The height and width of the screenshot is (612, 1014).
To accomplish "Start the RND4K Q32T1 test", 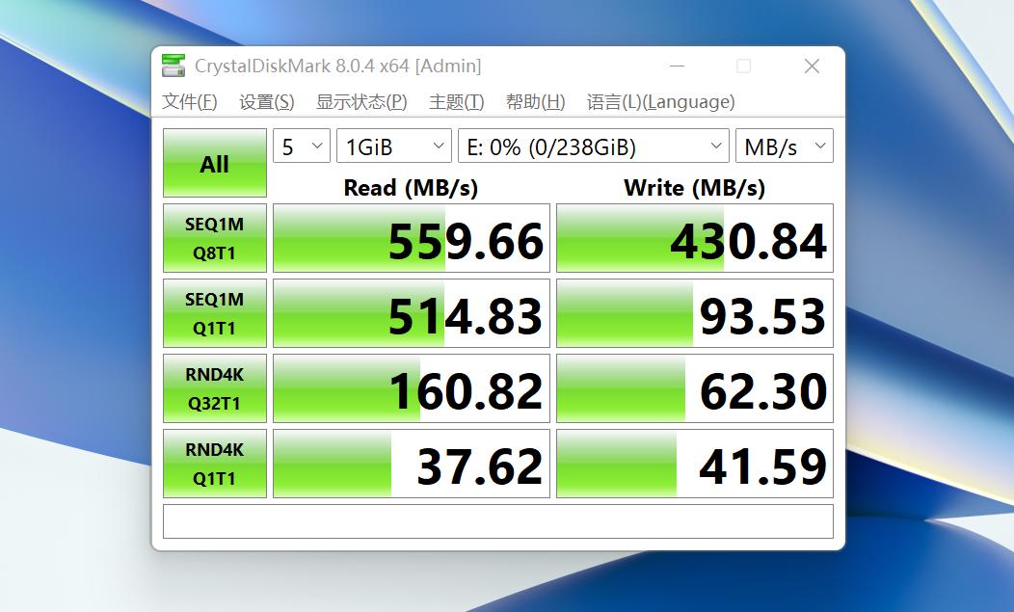I will 215,388.
